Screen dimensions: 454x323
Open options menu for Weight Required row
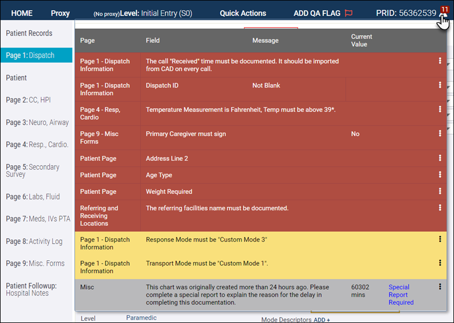(x=440, y=191)
